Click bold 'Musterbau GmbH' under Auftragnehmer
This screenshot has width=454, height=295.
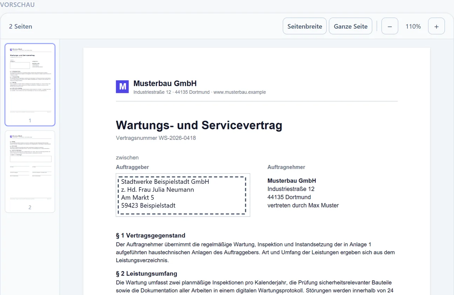pos(292,181)
